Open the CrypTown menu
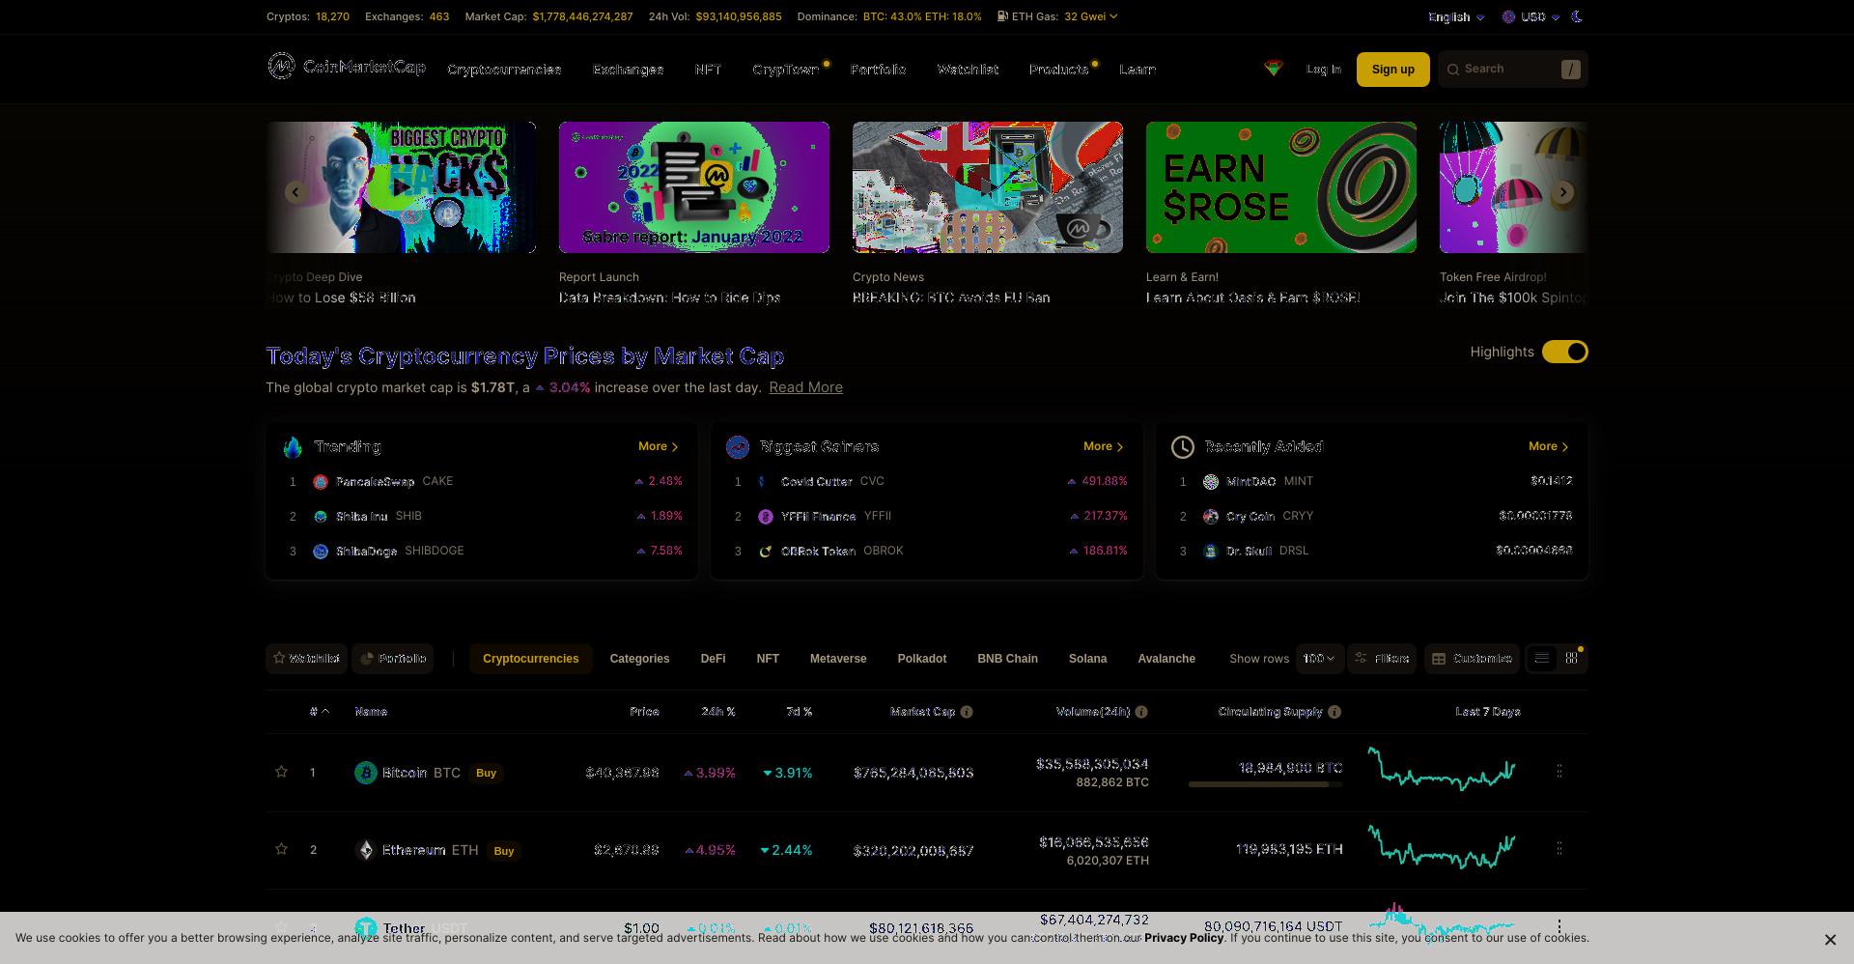Viewport: 1854px width, 964px height. tap(786, 70)
